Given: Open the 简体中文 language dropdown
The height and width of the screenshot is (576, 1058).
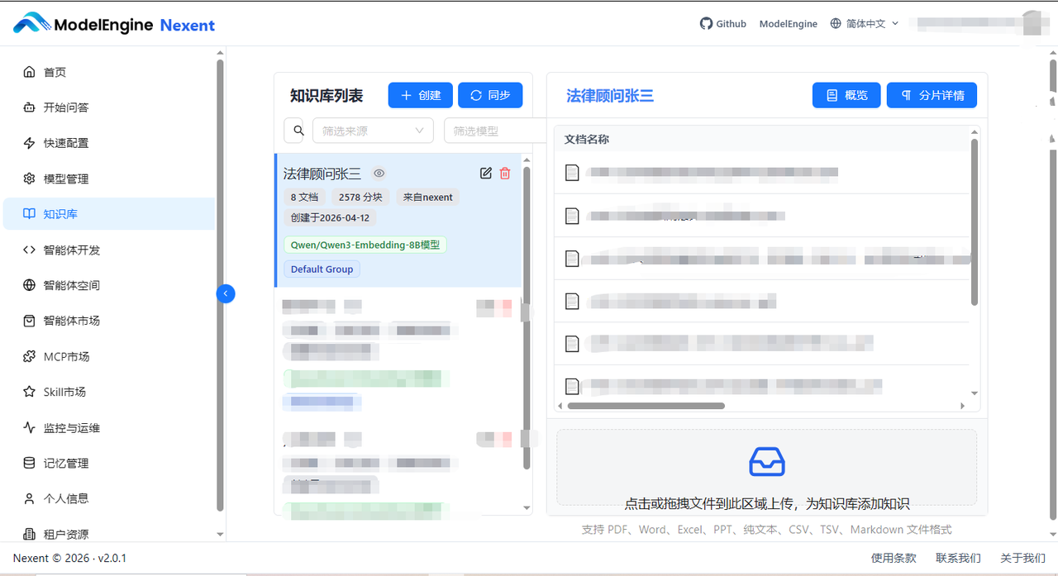Looking at the screenshot, I should pos(863,23).
